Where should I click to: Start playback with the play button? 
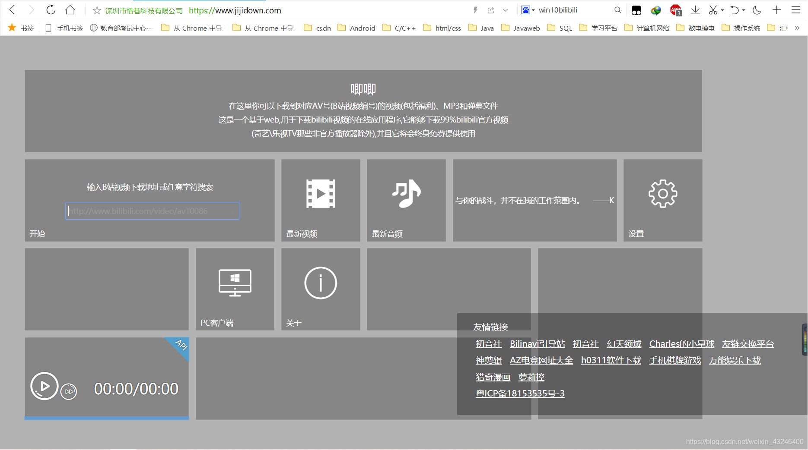[x=44, y=386]
